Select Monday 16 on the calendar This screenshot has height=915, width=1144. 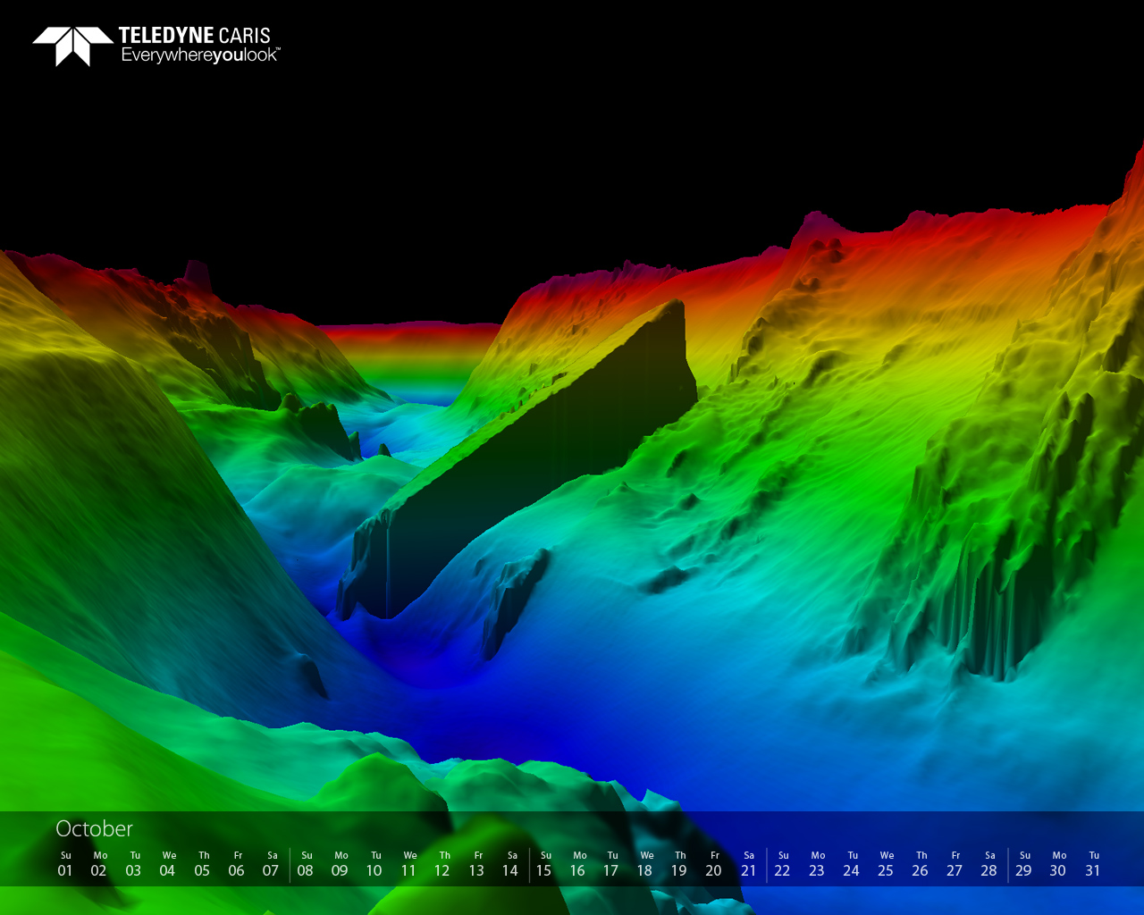pos(578,864)
